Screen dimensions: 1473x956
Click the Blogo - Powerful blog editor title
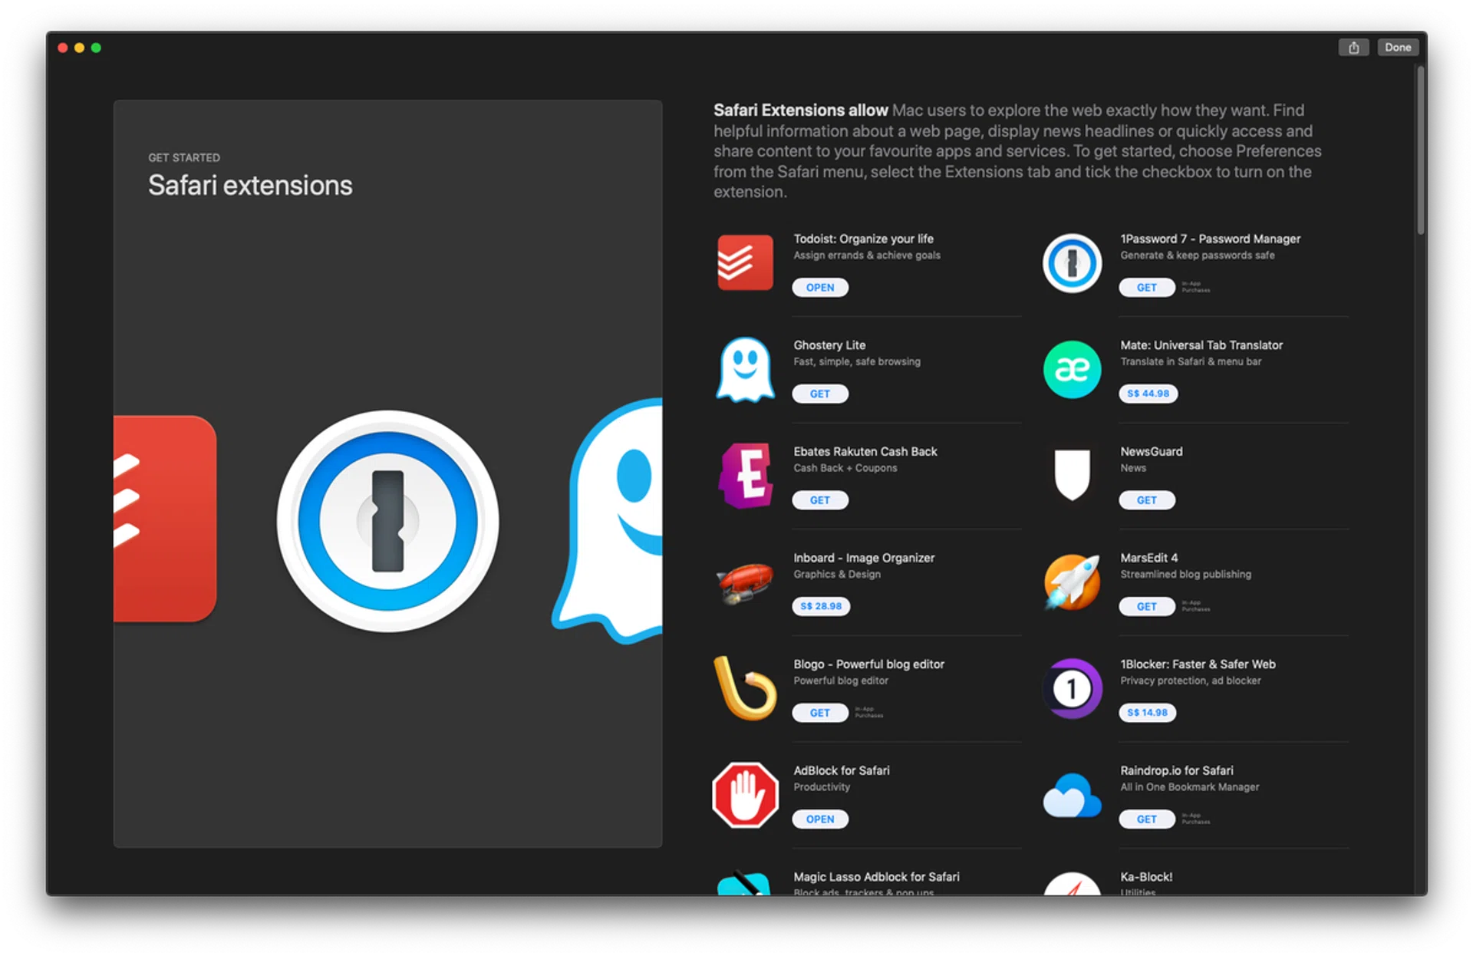[868, 664]
